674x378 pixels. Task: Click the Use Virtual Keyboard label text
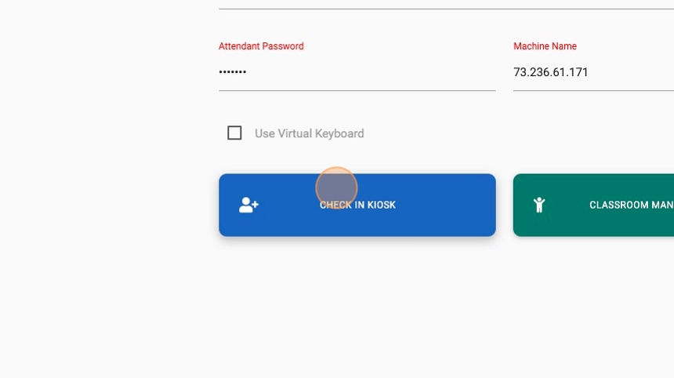[309, 134]
